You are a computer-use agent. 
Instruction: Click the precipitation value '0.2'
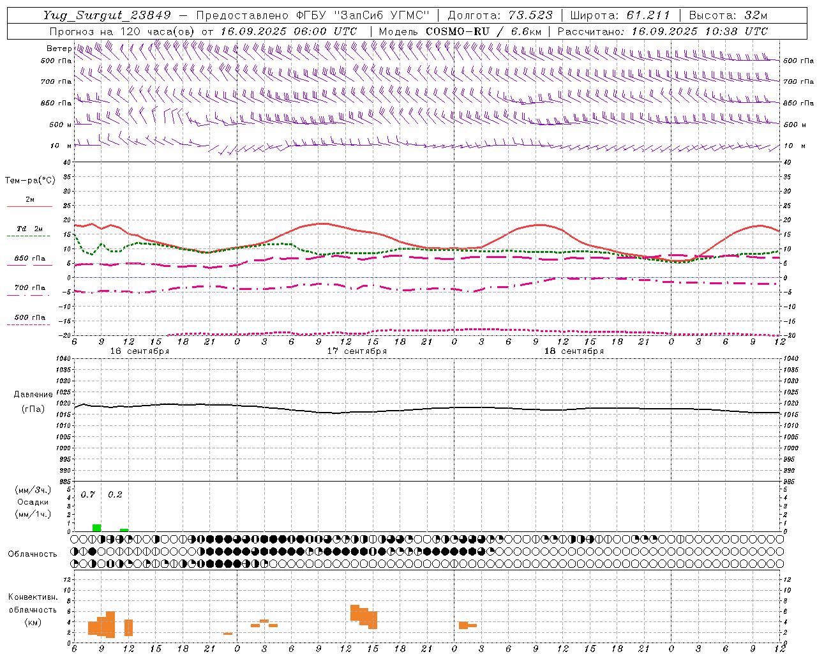[x=115, y=495]
